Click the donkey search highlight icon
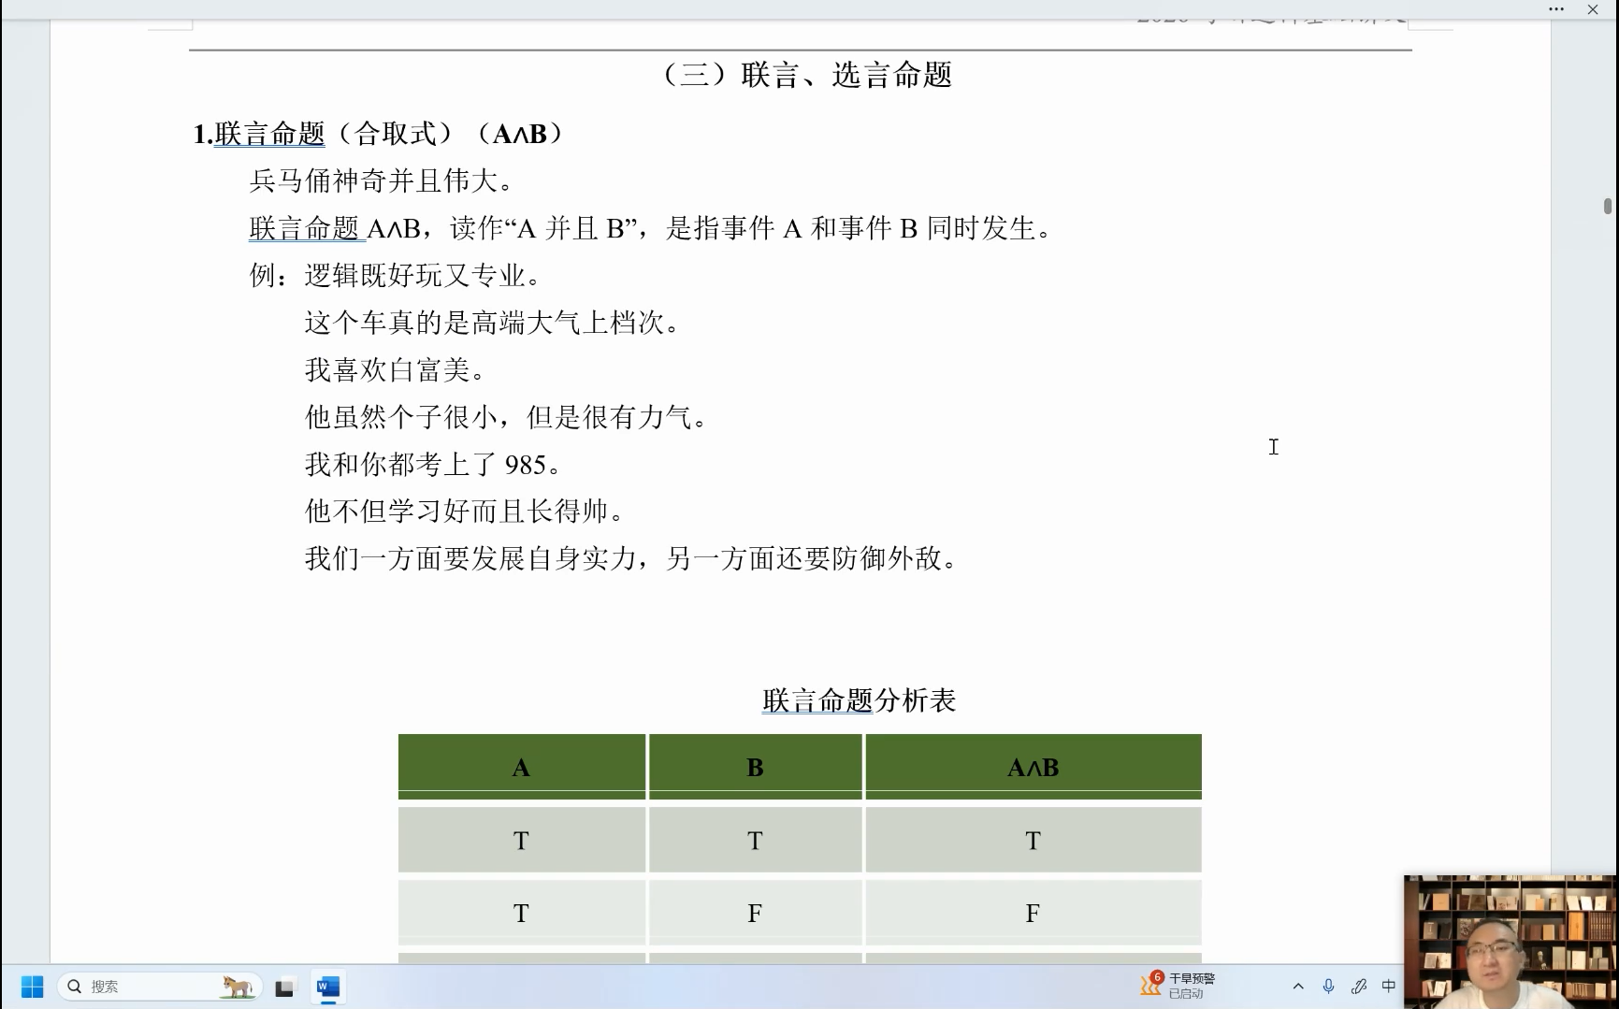1619x1009 pixels. pos(237,987)
